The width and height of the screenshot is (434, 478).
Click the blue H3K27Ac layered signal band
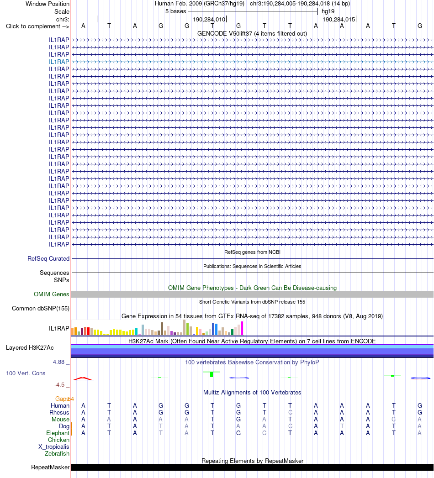pos(252,351)
